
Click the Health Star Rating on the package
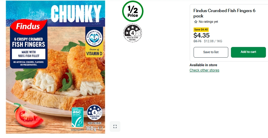tap(94, 113)
